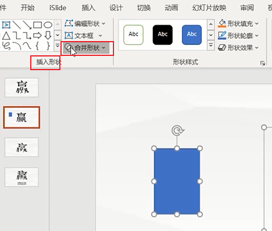Select the triangle shape in gallery
This screenshot has height=231, width=272.
(x=6, y=35)
